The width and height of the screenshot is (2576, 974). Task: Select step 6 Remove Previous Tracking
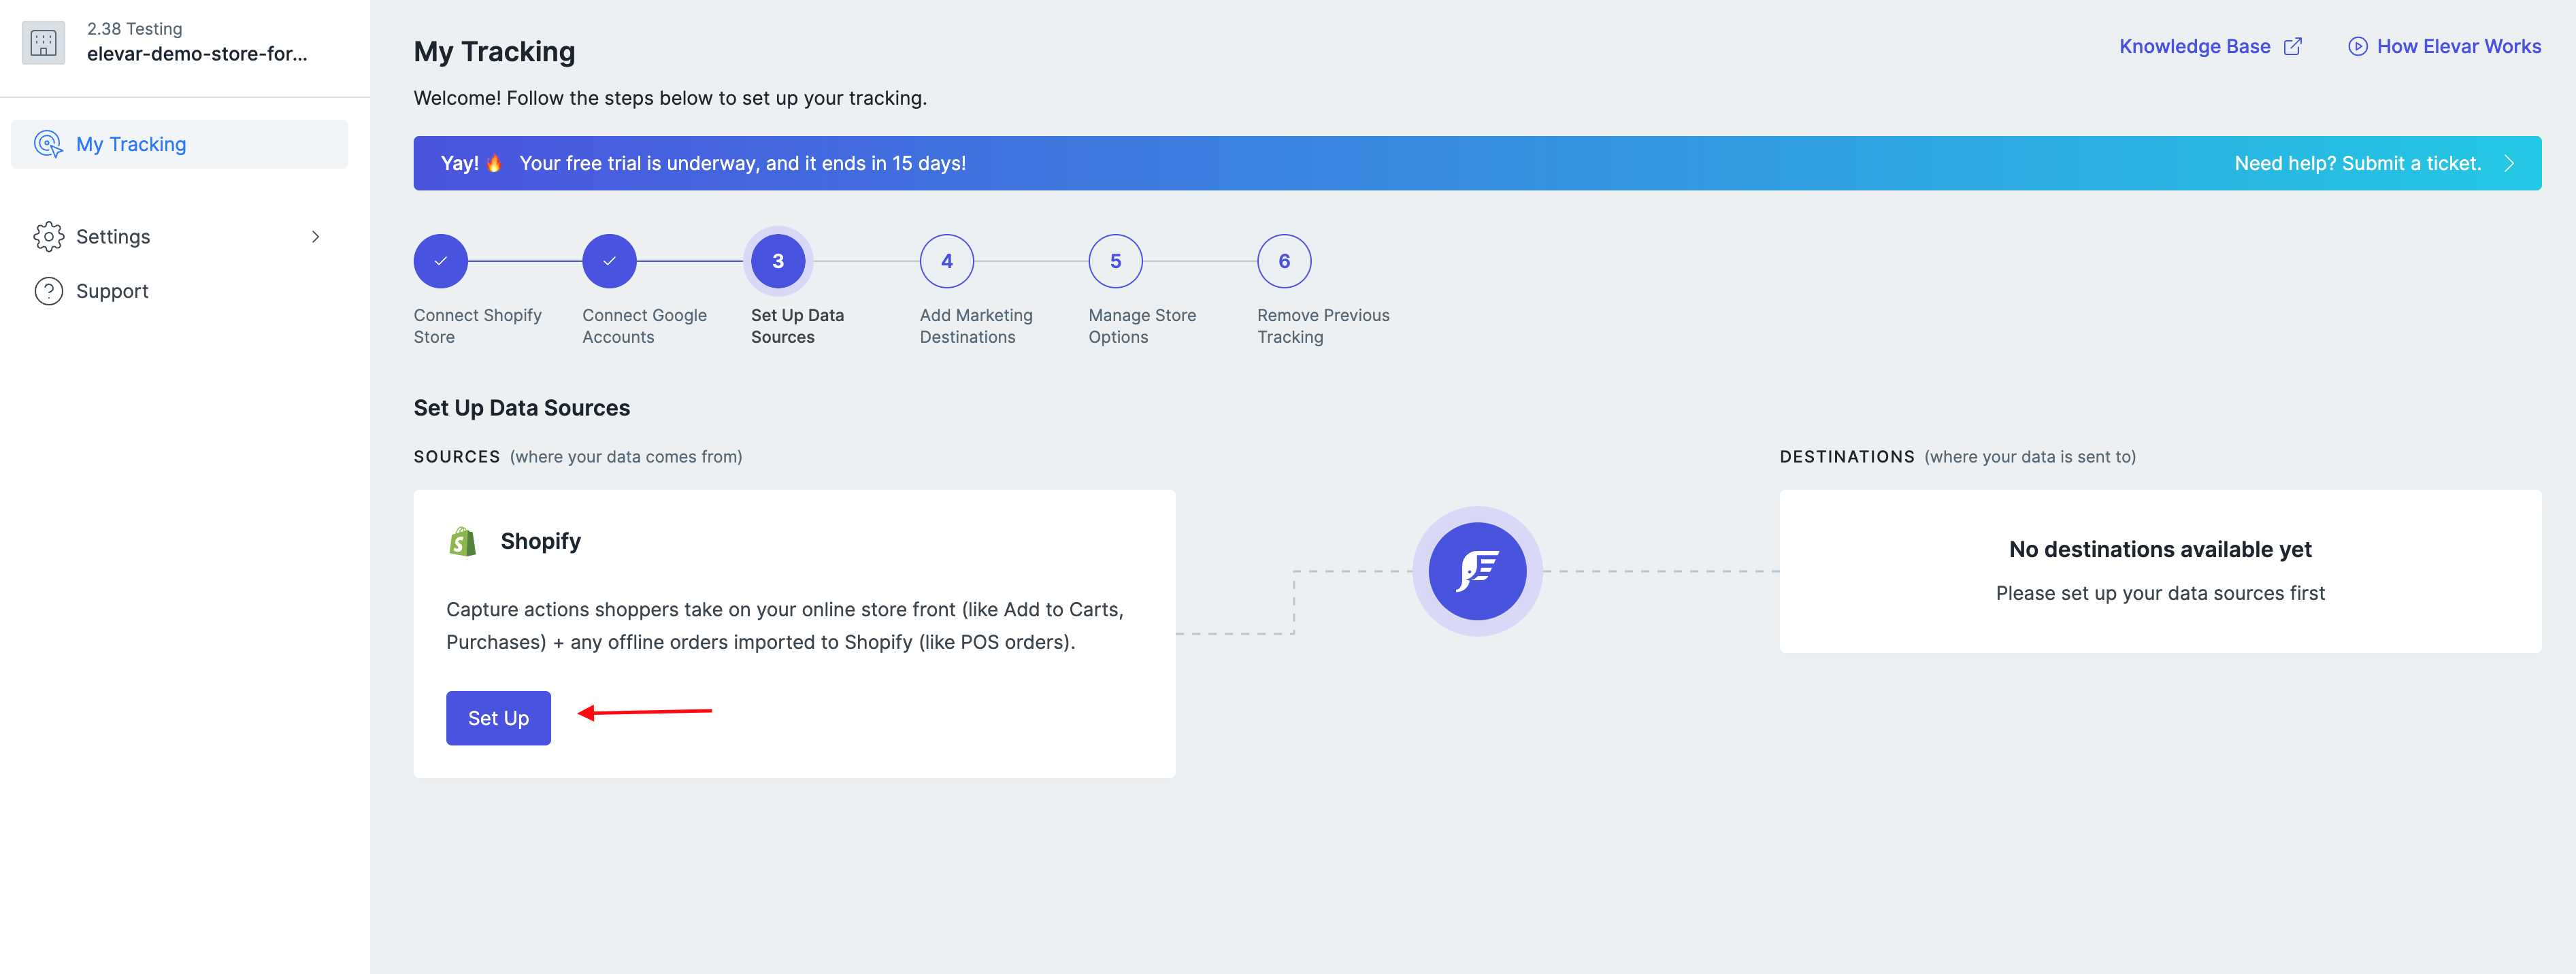[x=1284, y=261]
